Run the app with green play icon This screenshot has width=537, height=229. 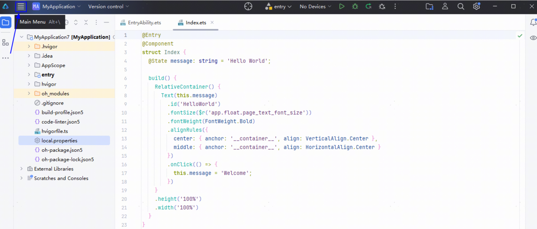342,7
